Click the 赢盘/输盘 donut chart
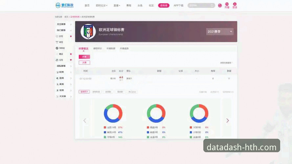Viewport: 292px width, 164px height. (x=156, y=113)
